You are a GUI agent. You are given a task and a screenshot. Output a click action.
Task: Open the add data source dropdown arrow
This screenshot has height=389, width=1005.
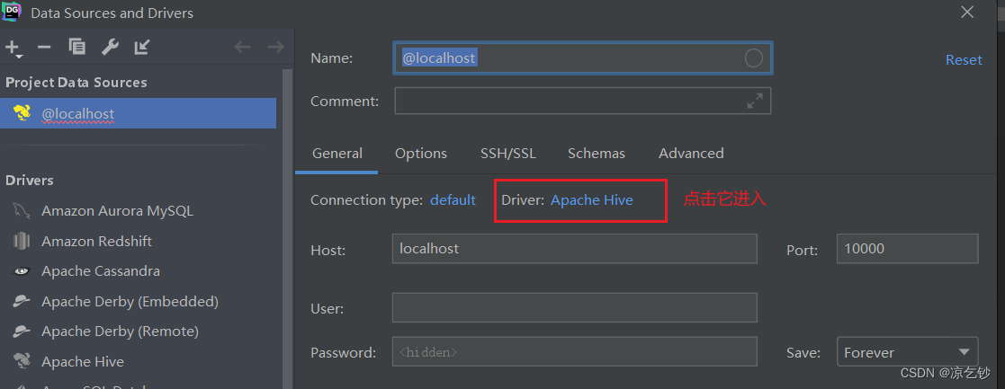click(x=19, y=57)
